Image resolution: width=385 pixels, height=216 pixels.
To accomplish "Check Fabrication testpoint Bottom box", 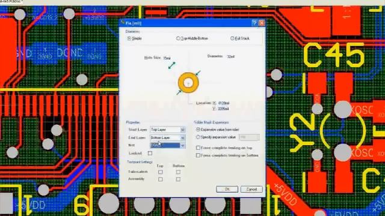I will click(178, 172).
